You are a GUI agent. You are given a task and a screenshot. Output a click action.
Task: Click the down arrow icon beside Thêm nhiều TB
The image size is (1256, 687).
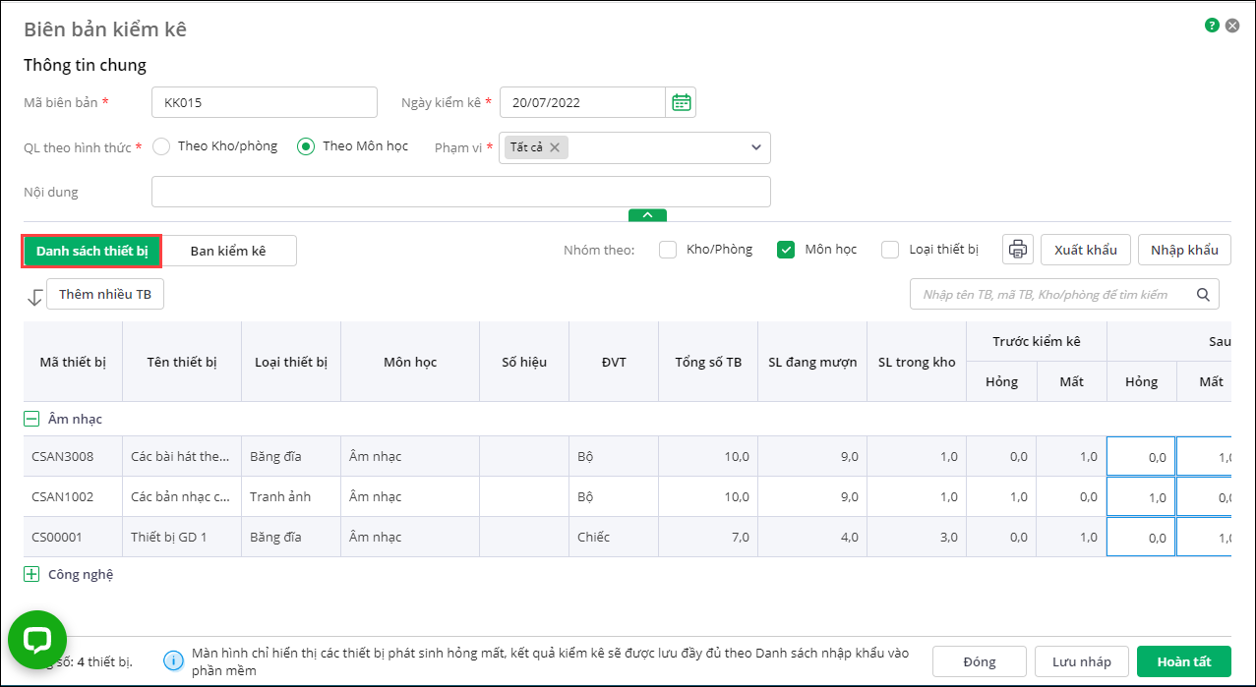click(34, 296)
